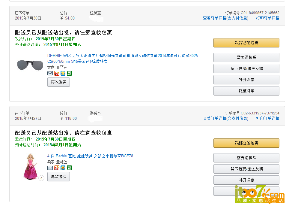Share Barbie order by email icon
Image resolution: width=286 pixels, height=206 pixels.
(x=50, y=168)
